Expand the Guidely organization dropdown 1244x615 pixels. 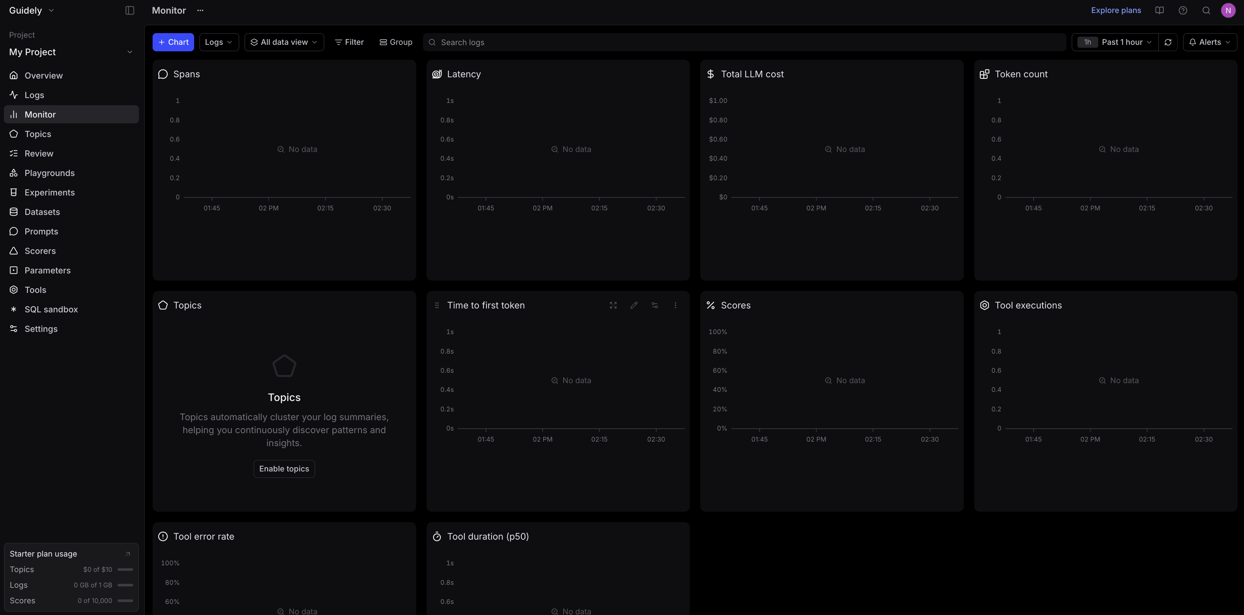[x=31, y=11]
